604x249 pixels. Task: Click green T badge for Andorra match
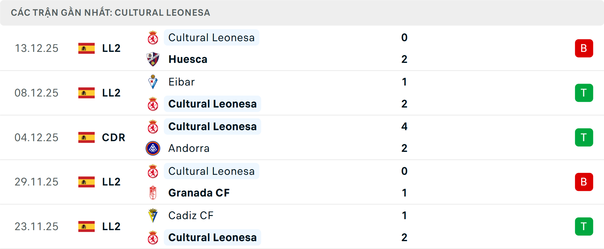(x=584, y=137)
